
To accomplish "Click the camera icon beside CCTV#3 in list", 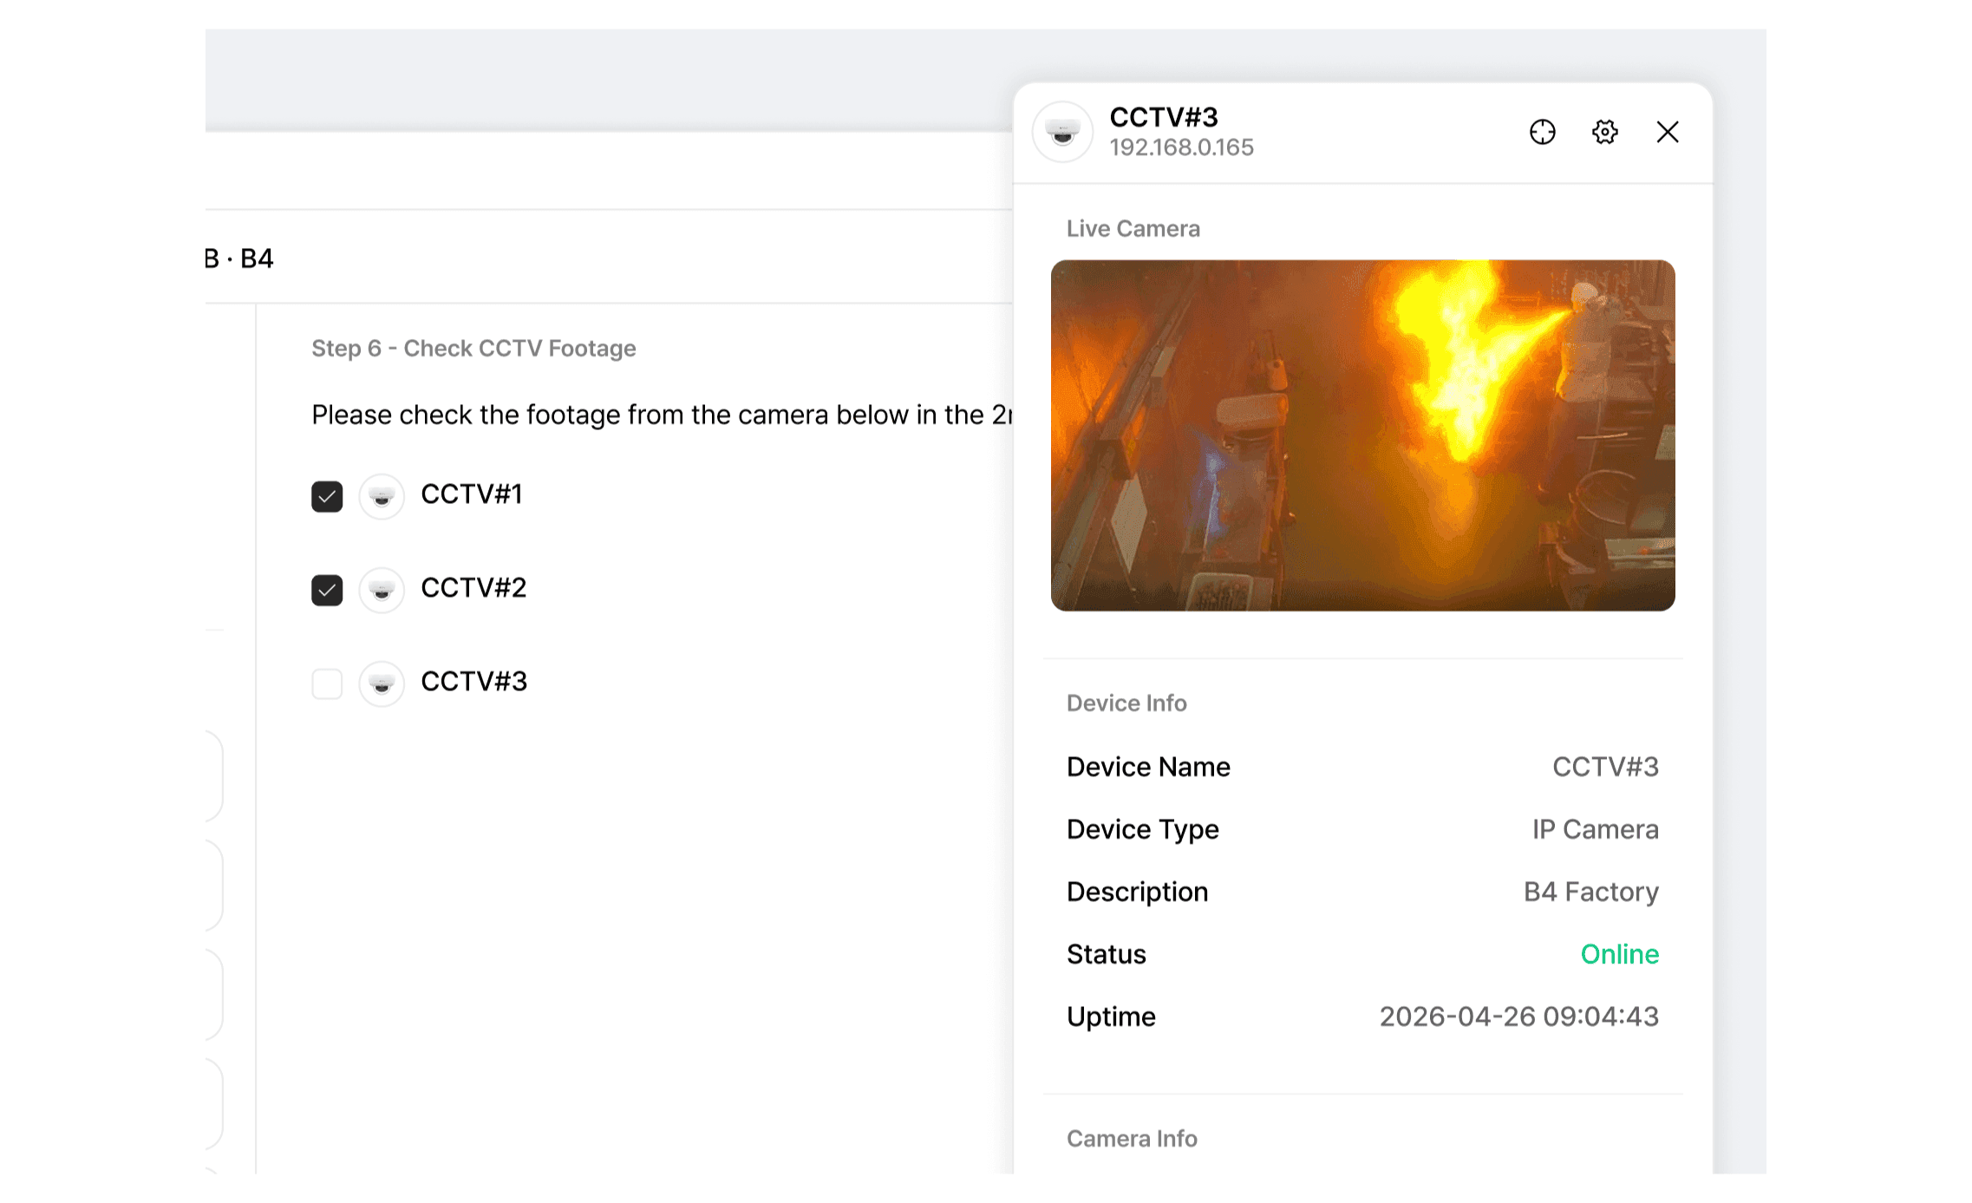I will tap(382, 683).
